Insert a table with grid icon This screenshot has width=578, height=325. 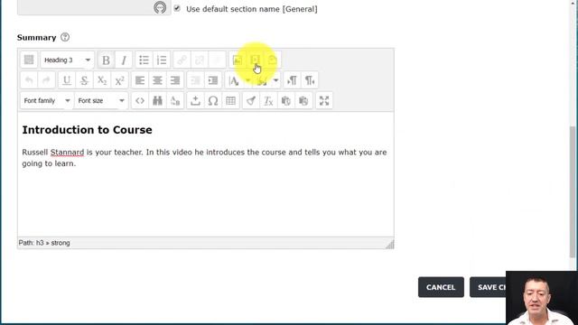pyautogui.click(x=231, y=100)
